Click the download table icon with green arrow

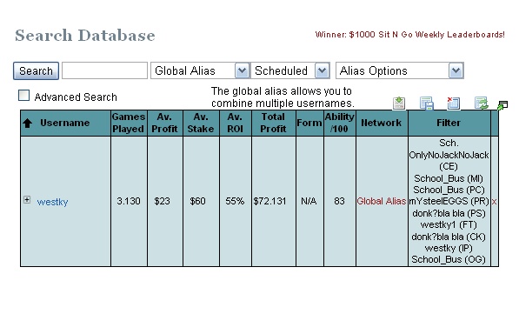[399, 103]
